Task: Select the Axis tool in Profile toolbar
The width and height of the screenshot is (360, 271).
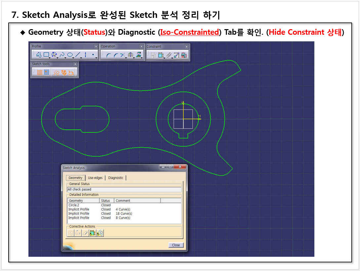Action: (x=85, y=55)
